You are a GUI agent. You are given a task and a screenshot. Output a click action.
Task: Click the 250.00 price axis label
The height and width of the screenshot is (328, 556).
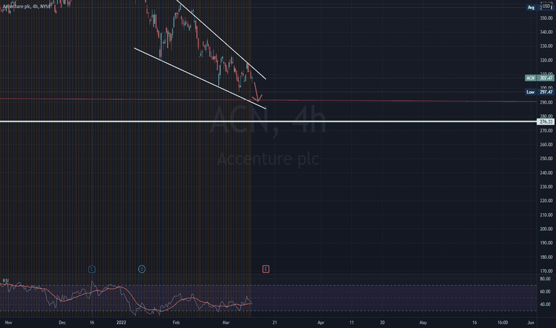pos(546,159)
